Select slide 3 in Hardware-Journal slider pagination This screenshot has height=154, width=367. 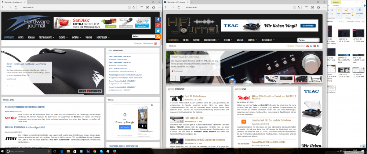click(88, 91)
